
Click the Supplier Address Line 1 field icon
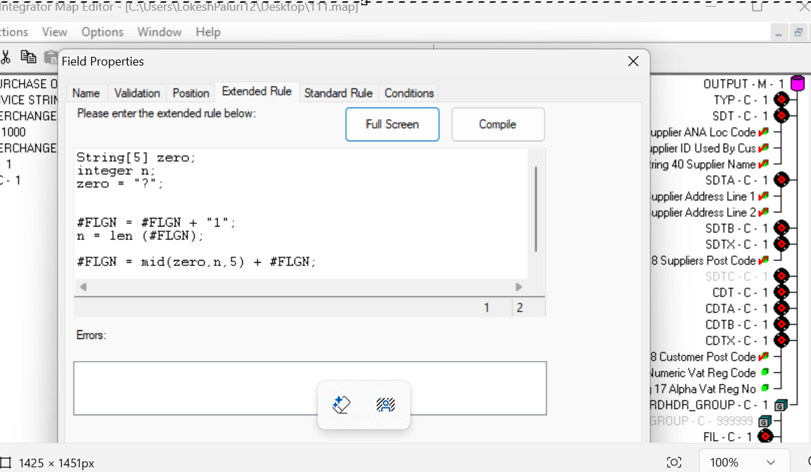pos(764,196)
